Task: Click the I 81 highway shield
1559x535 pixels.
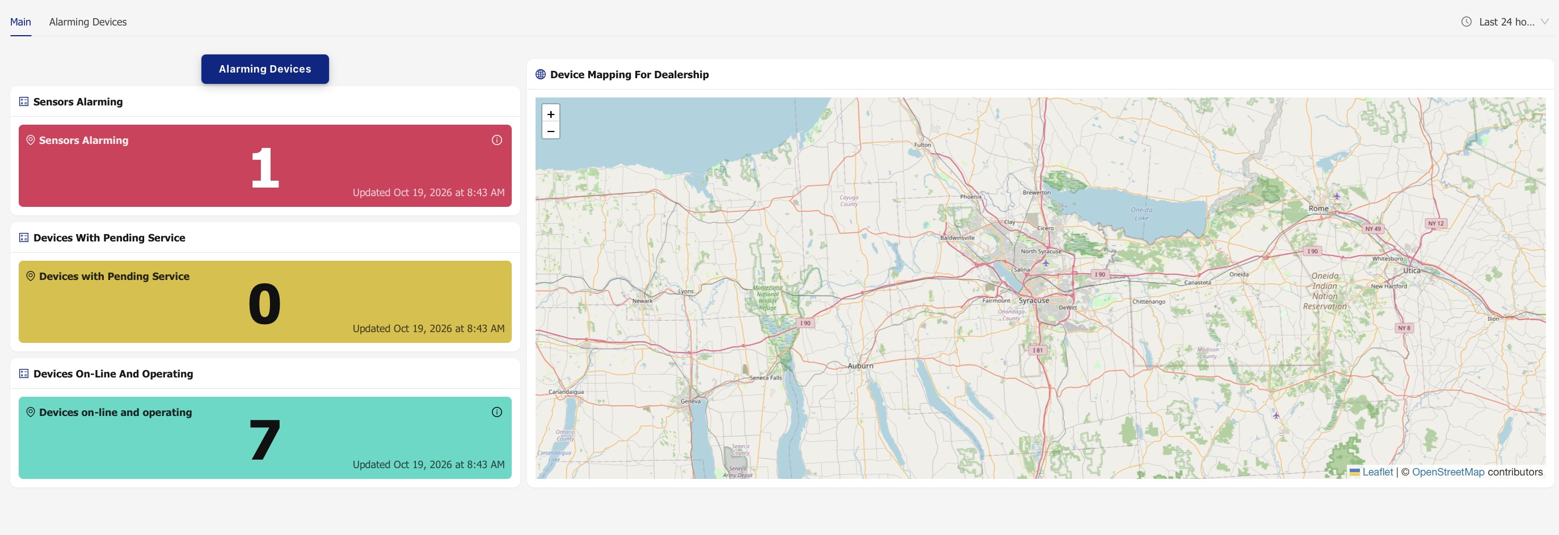Action: [1037, 350]
